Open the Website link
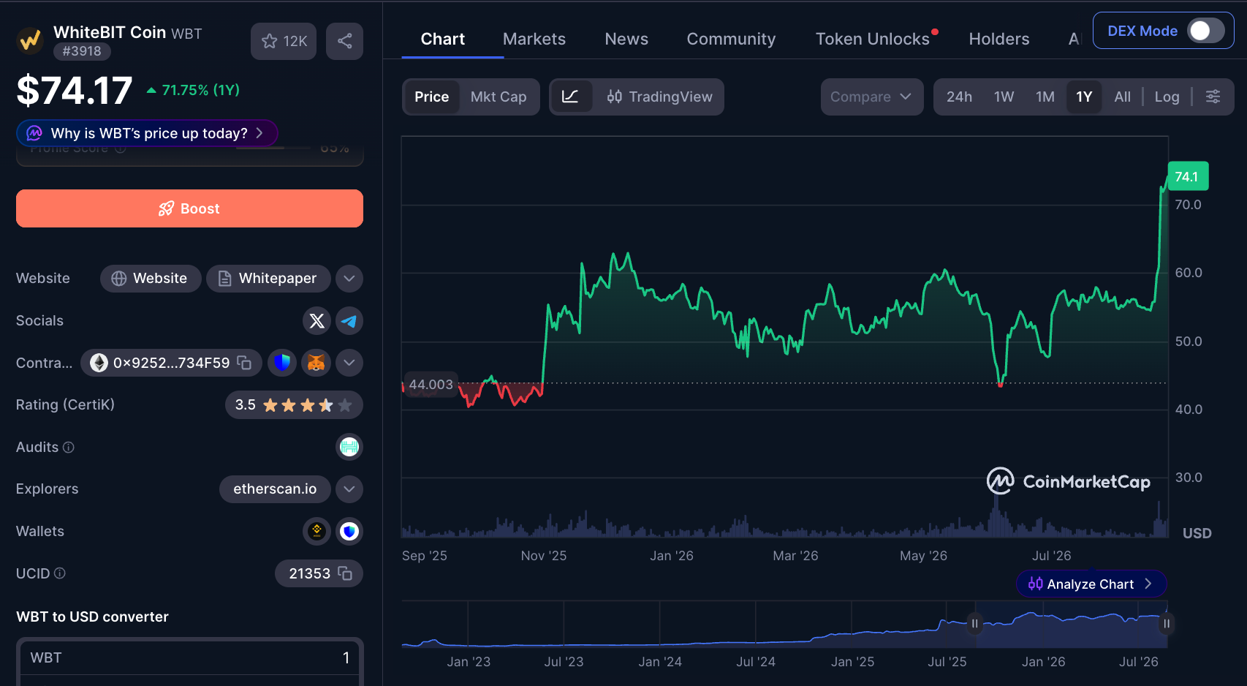The height and width of the screenshot is (686, 1247). click(151, 279)
